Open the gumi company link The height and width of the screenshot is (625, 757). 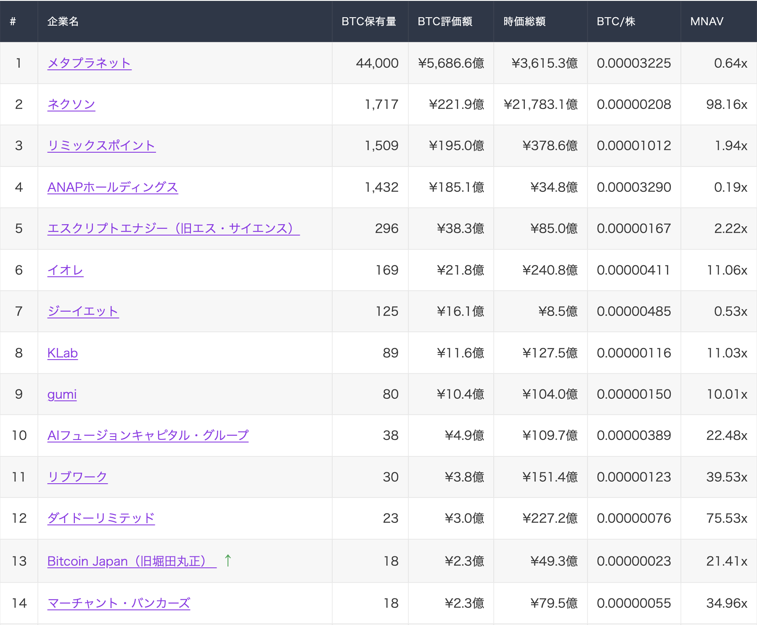coord(62,394)
